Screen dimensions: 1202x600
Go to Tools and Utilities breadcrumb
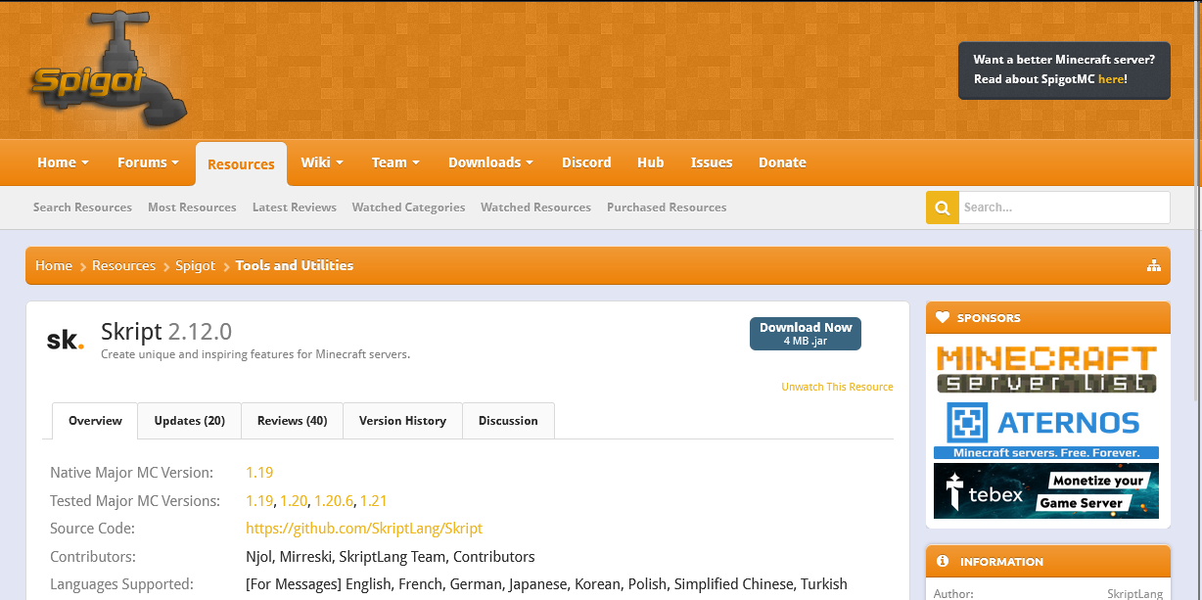tap(294, 266)
